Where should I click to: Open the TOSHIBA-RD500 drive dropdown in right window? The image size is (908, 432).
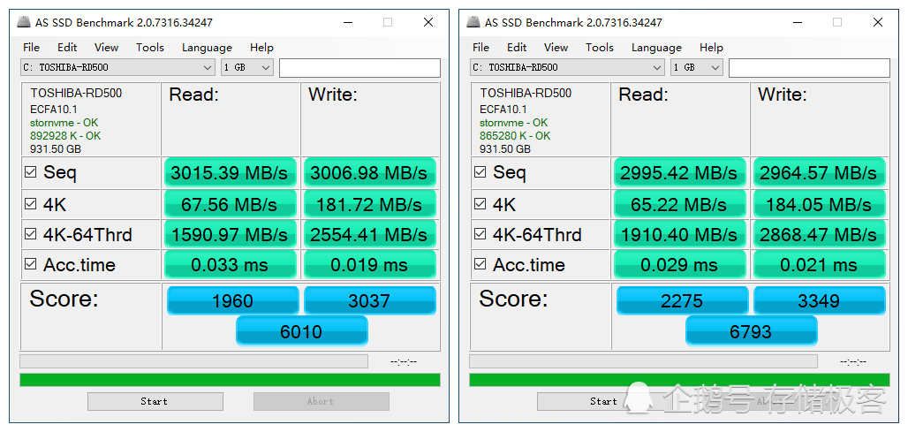pyautogui.click(x=568, y=68)
